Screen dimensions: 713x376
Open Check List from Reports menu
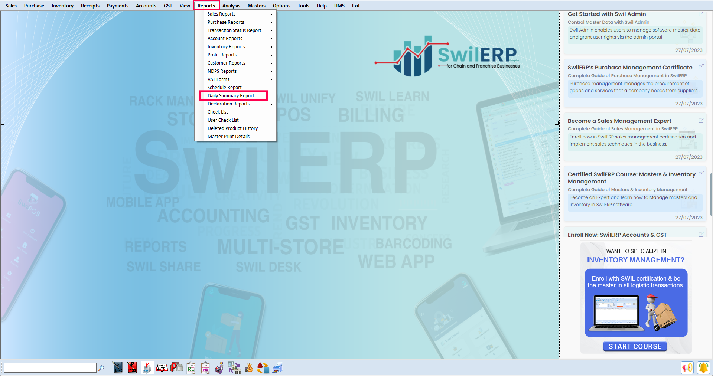point(235,112)
